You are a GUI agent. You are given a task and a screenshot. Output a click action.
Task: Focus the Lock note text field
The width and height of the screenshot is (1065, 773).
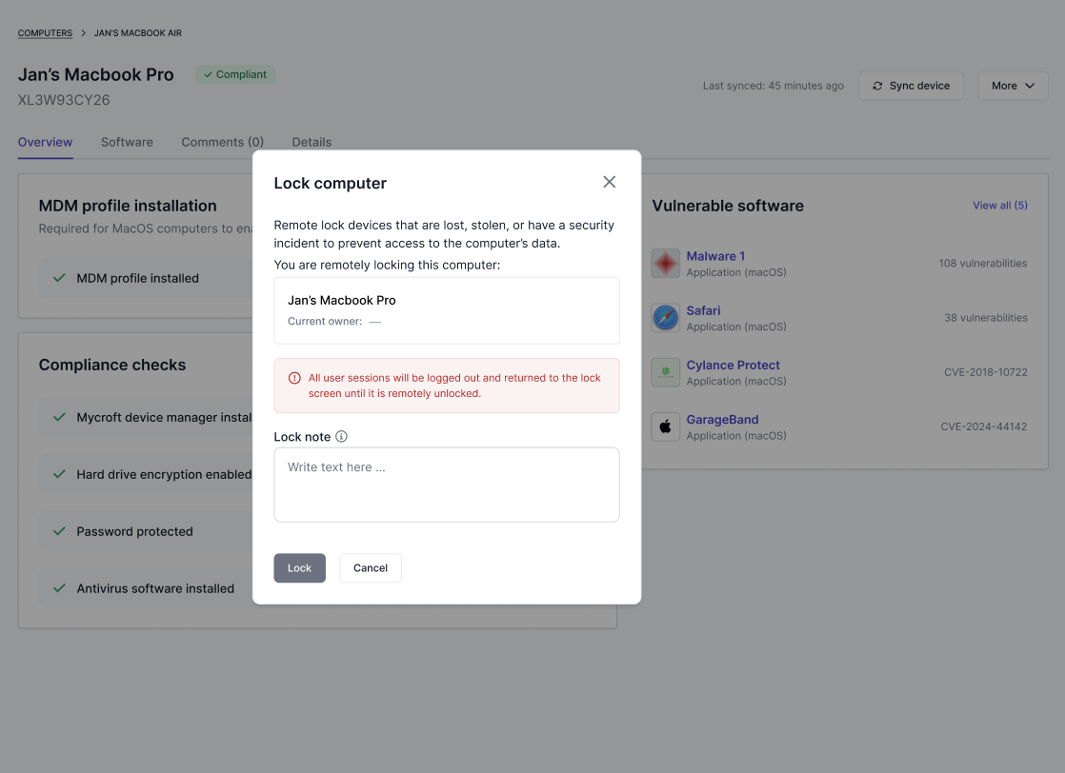point(446,485)
